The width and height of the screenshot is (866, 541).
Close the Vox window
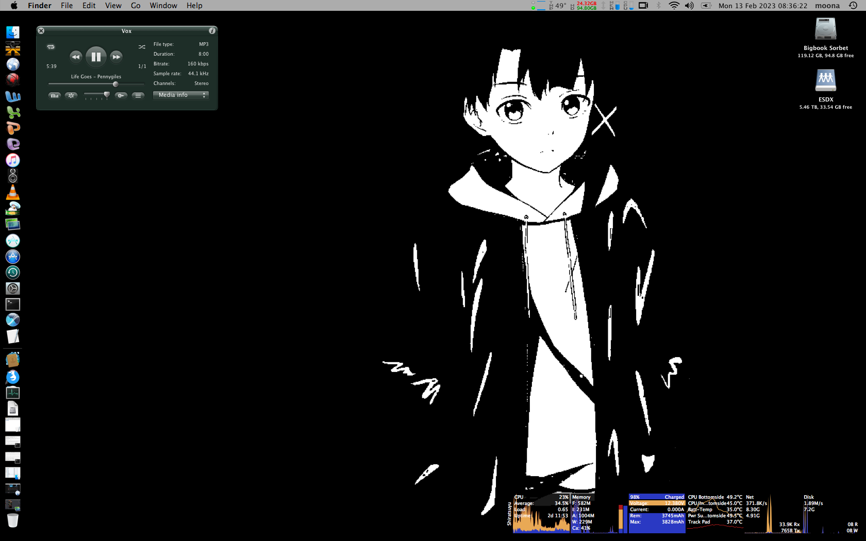pyautogui.click(x=41, y=31)
